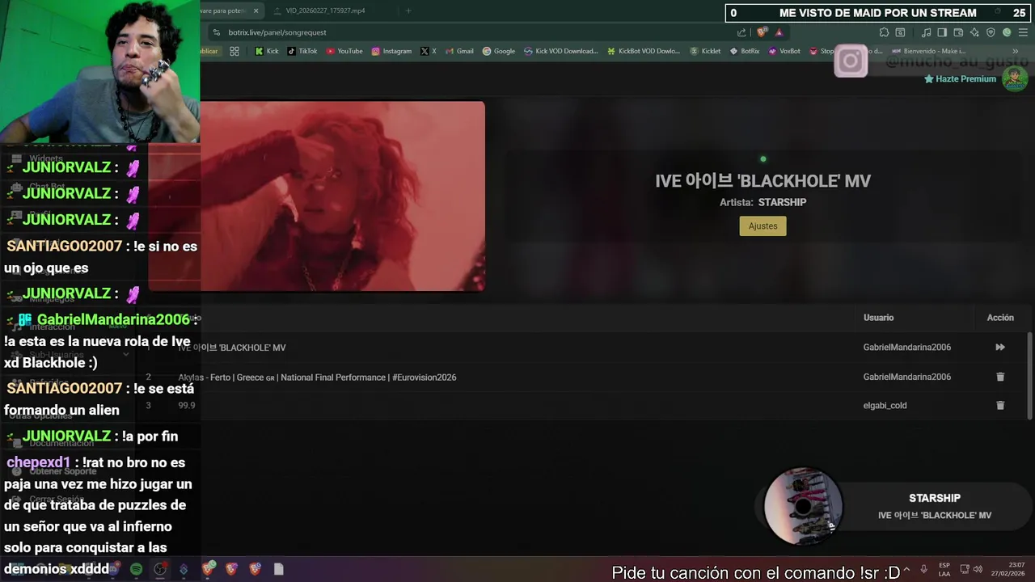Click the spinning album disc thumbnail
The image size is (1035, 582).
point(803,507)
